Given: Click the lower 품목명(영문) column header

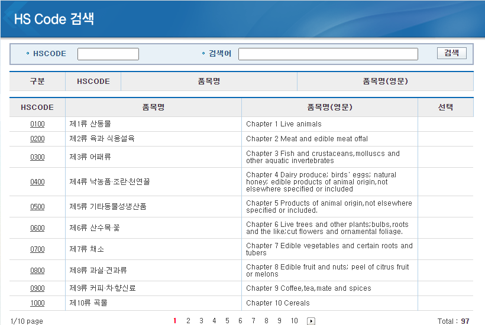Looking at the screenshot, I should pos(329,107).
